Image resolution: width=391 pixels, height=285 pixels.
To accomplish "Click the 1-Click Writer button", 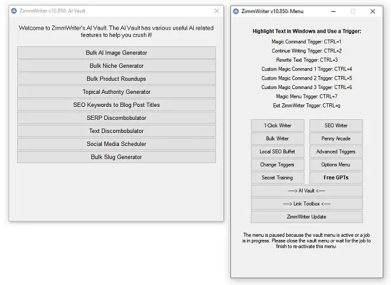I will pyautogui.click(x=277, y=126).
